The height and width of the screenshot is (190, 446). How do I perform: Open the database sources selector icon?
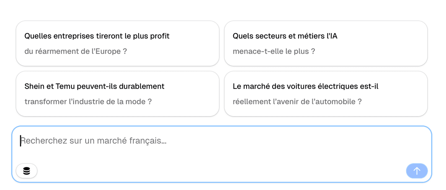(x=27, y=171)
